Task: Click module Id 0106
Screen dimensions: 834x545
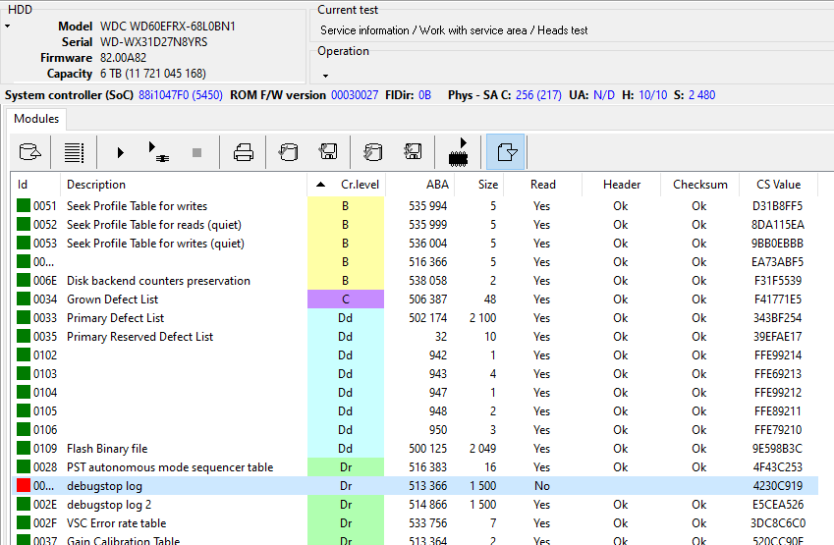Action: click(x=44, y=430)
